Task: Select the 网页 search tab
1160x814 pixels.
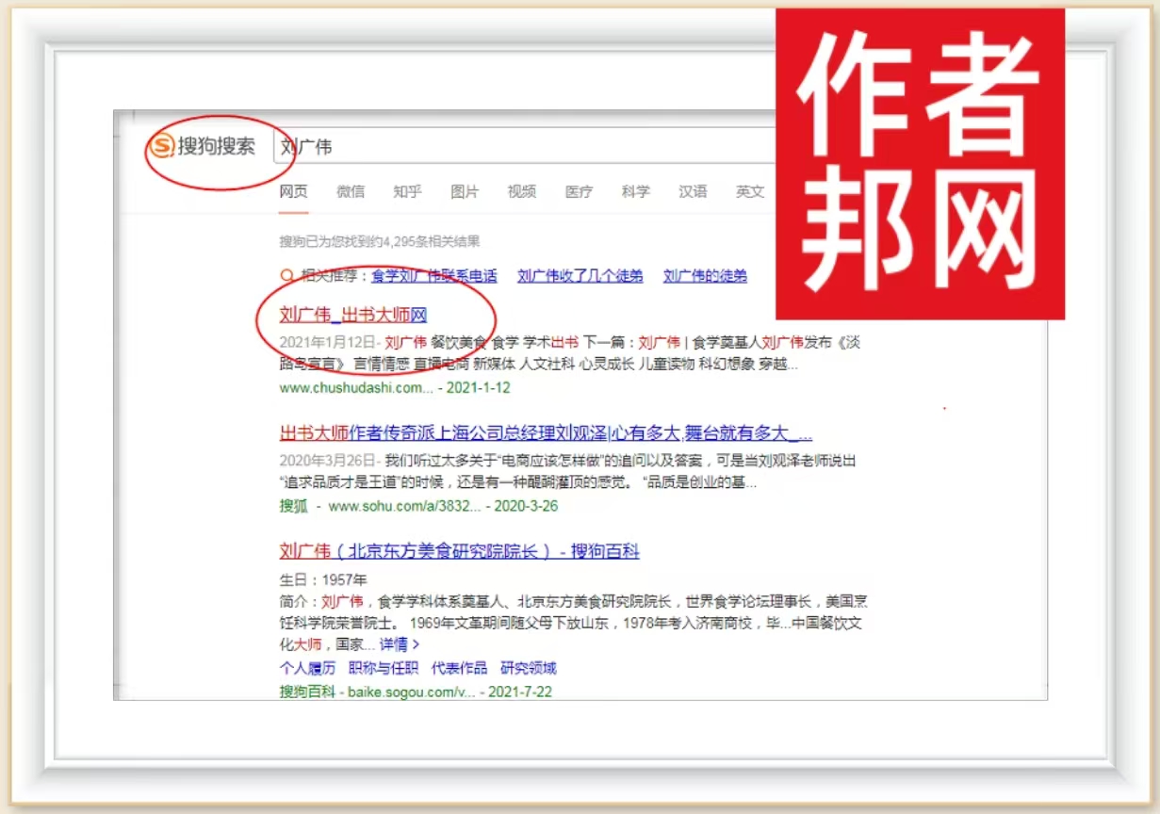Action: pos(293,192)
